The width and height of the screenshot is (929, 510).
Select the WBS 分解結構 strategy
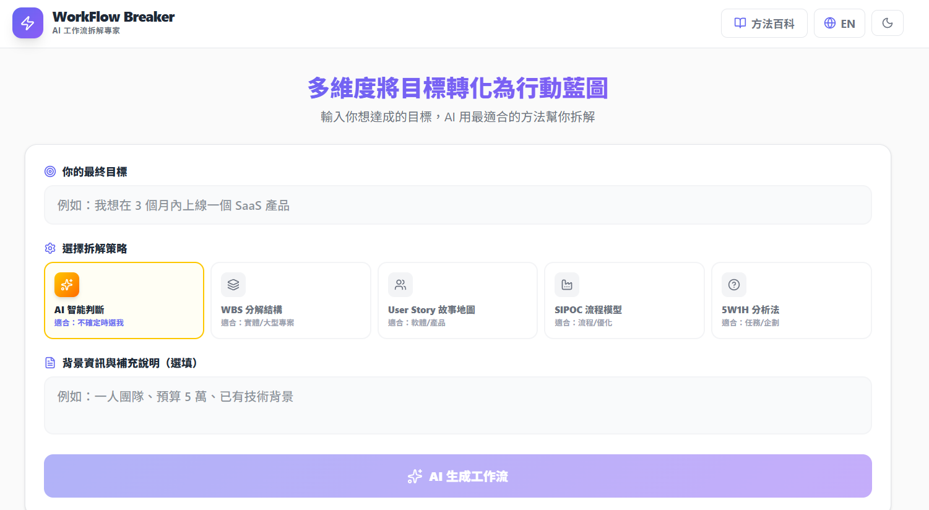290,301
